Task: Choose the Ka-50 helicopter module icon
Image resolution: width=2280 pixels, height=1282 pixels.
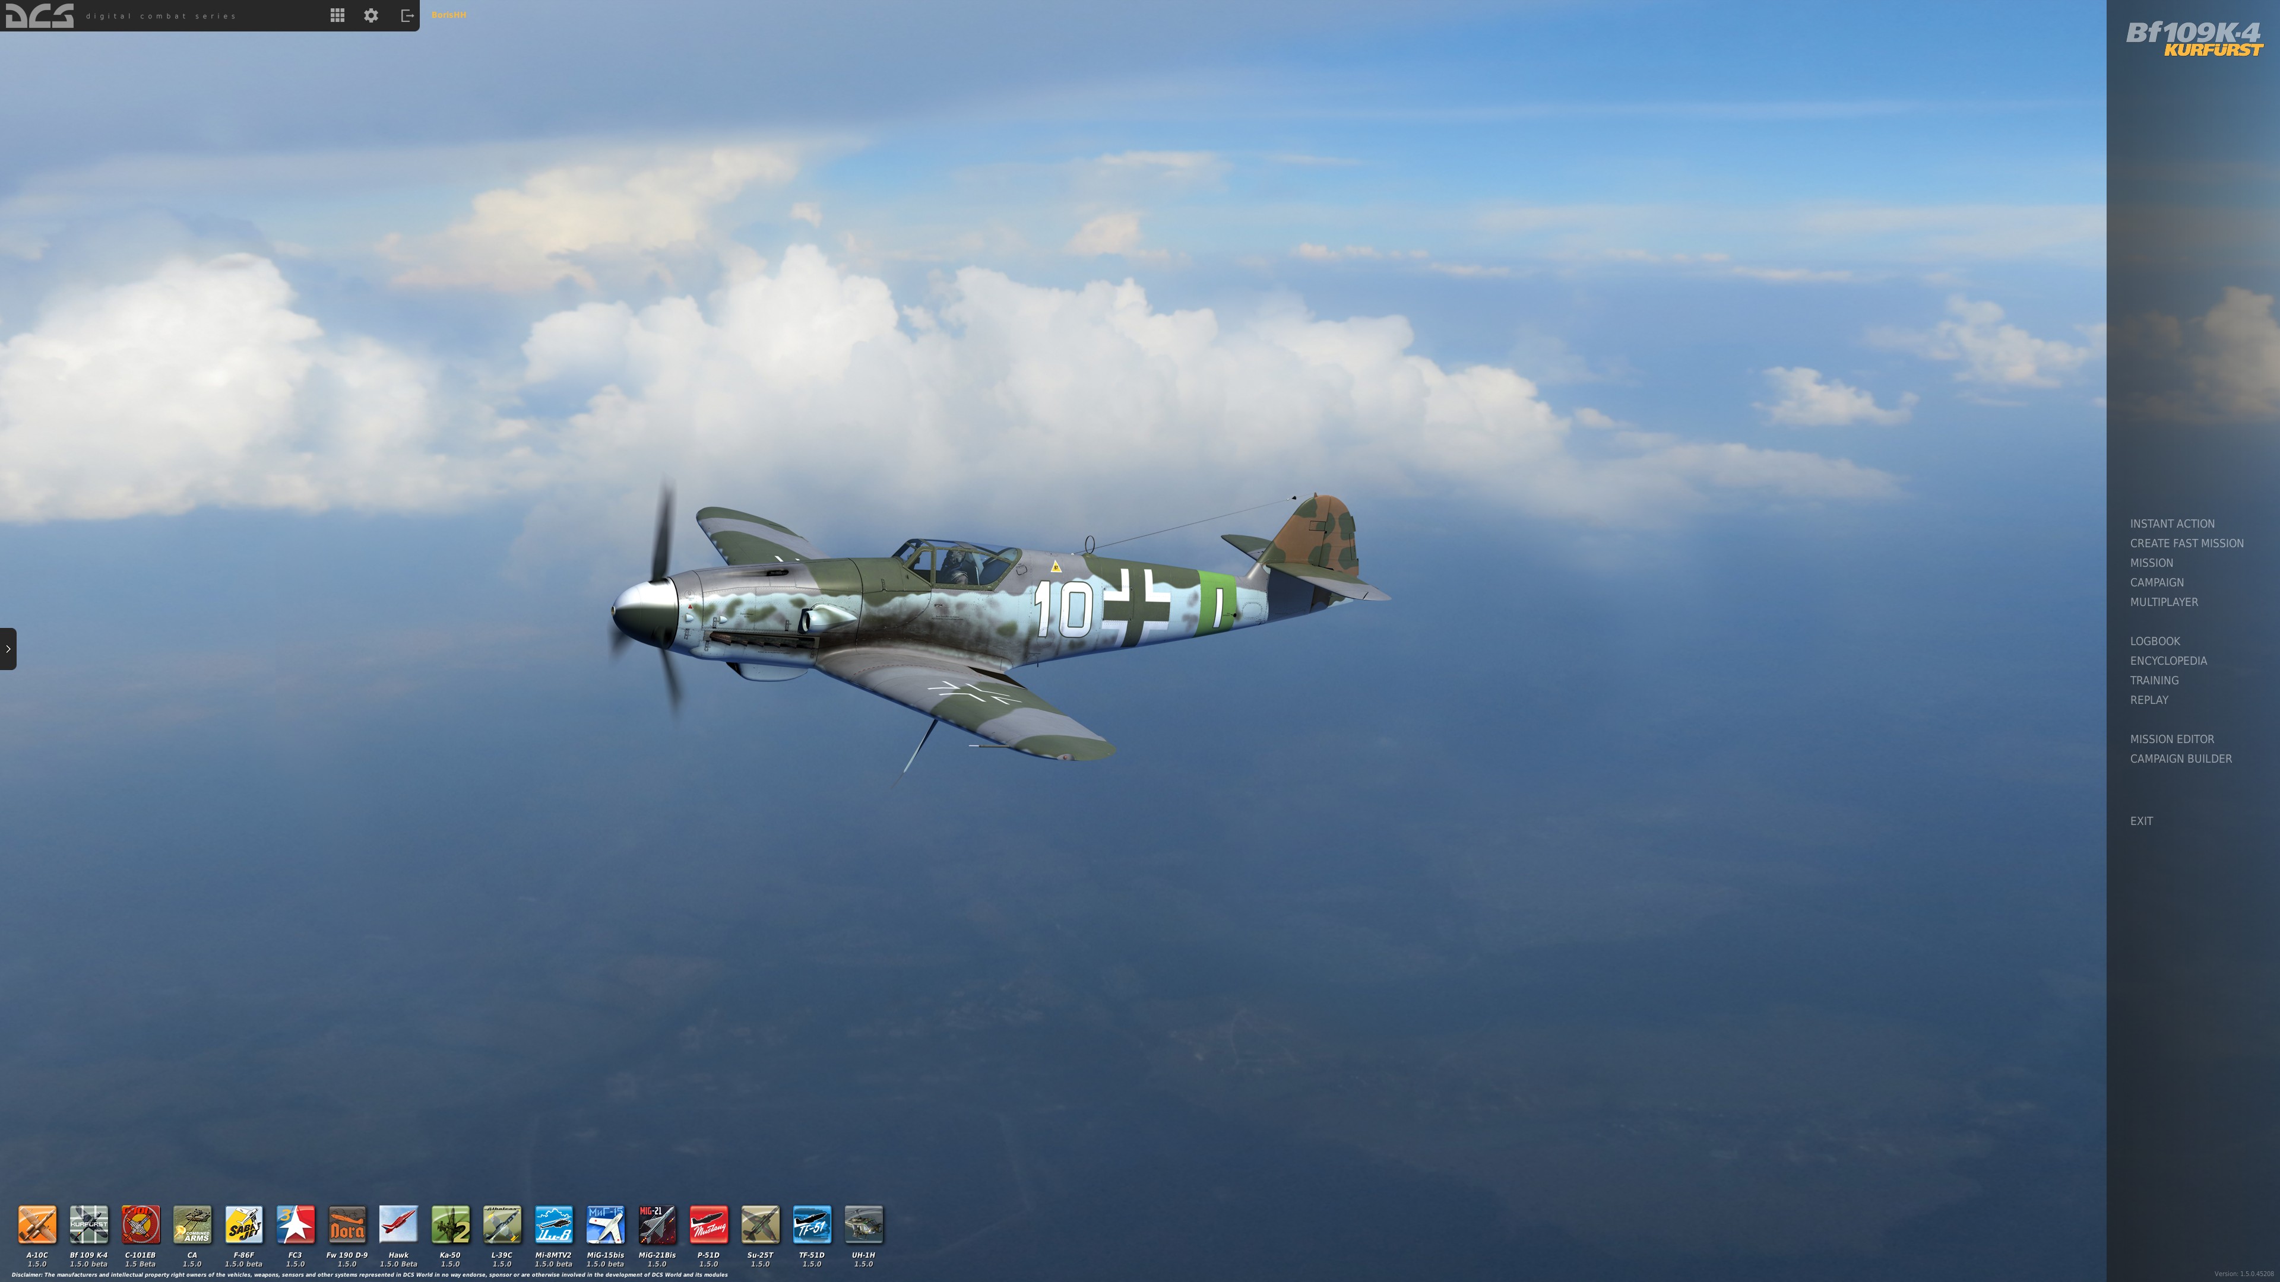Action: point(449,1224)
